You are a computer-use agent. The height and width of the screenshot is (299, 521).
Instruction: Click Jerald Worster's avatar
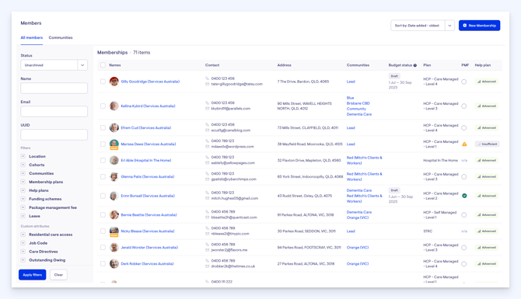(114, 248)
